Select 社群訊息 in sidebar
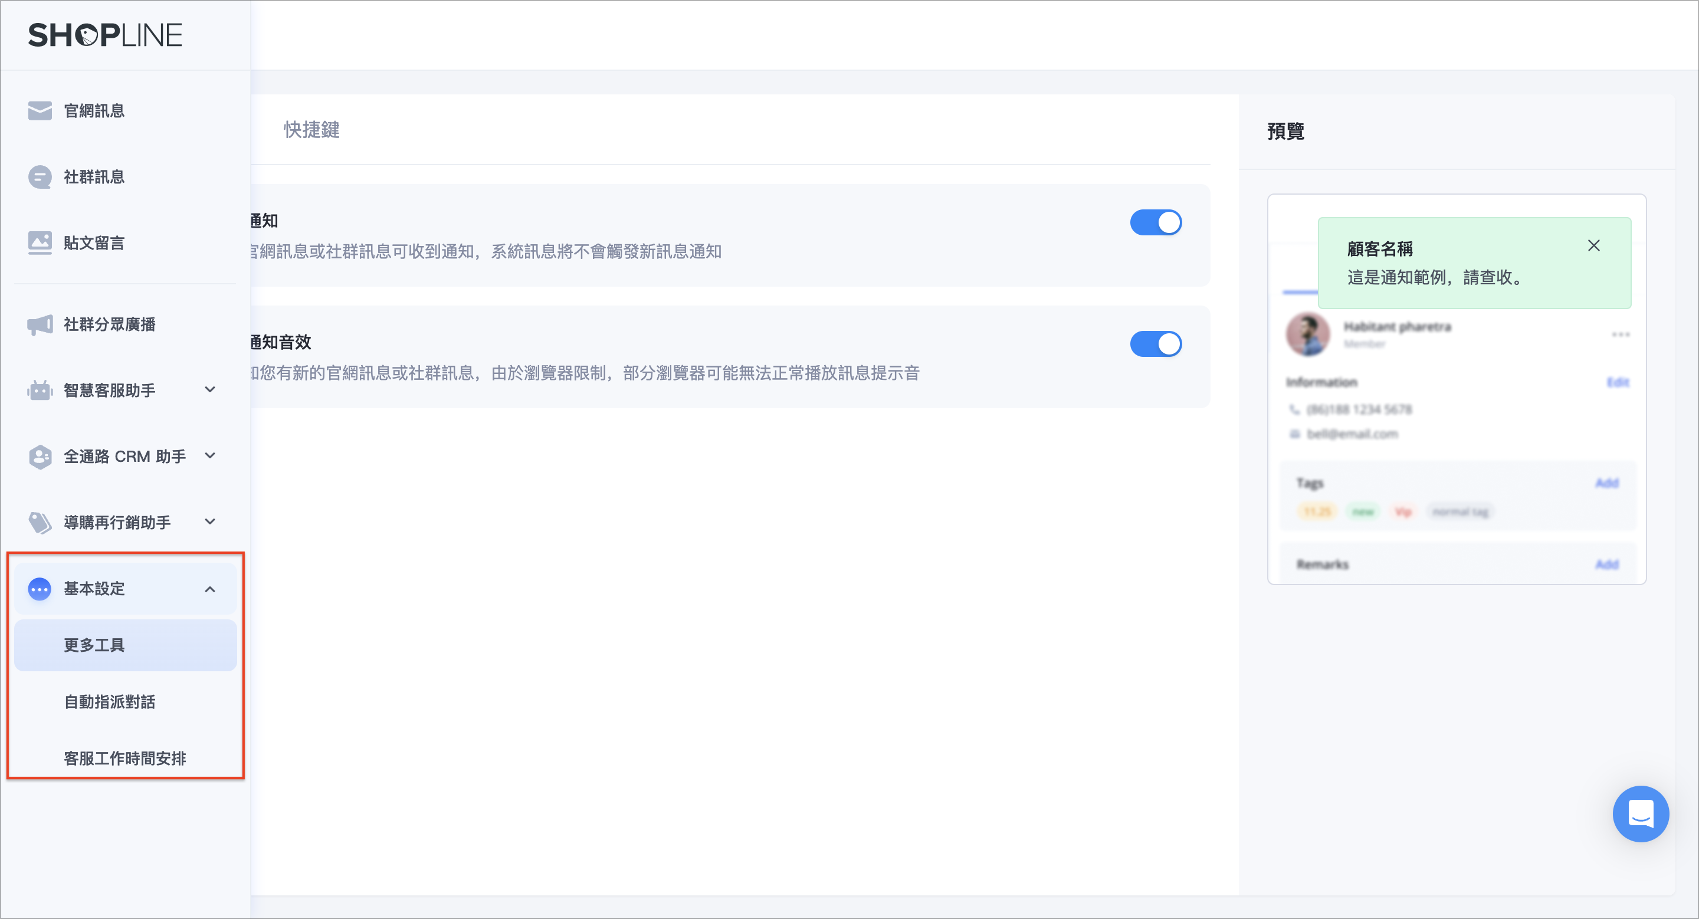This screenshot has width=1699, height=919. [125, 177]
